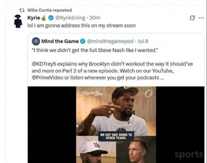This screenshot has width=207, height=163.
Task: Click the @PrimeVideo mention
Action: (x=47, y=78)
